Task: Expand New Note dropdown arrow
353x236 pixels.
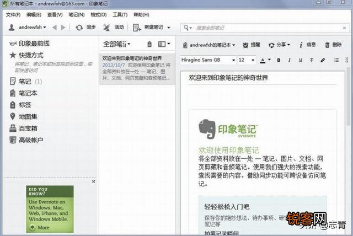Action: [169, 28]
